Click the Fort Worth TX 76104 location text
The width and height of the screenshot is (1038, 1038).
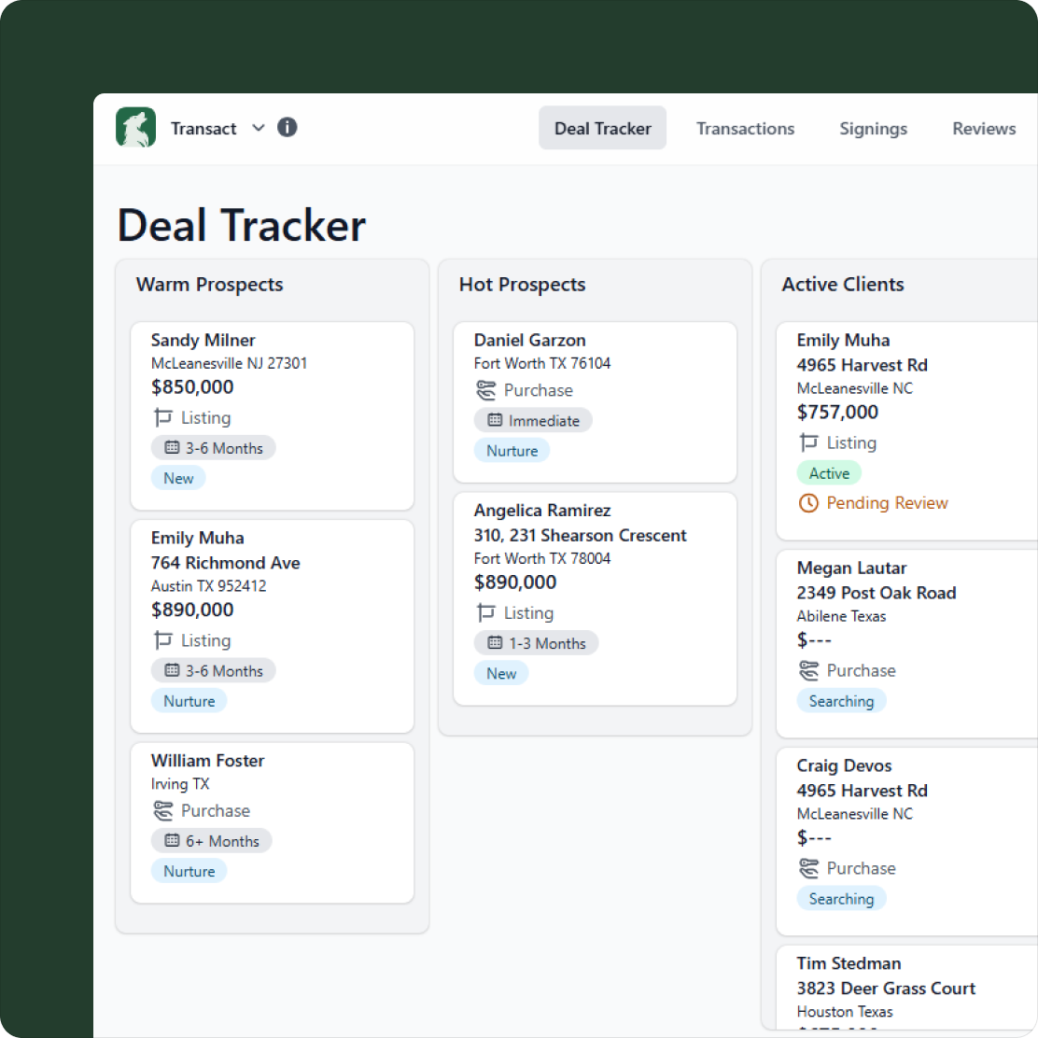542,363
